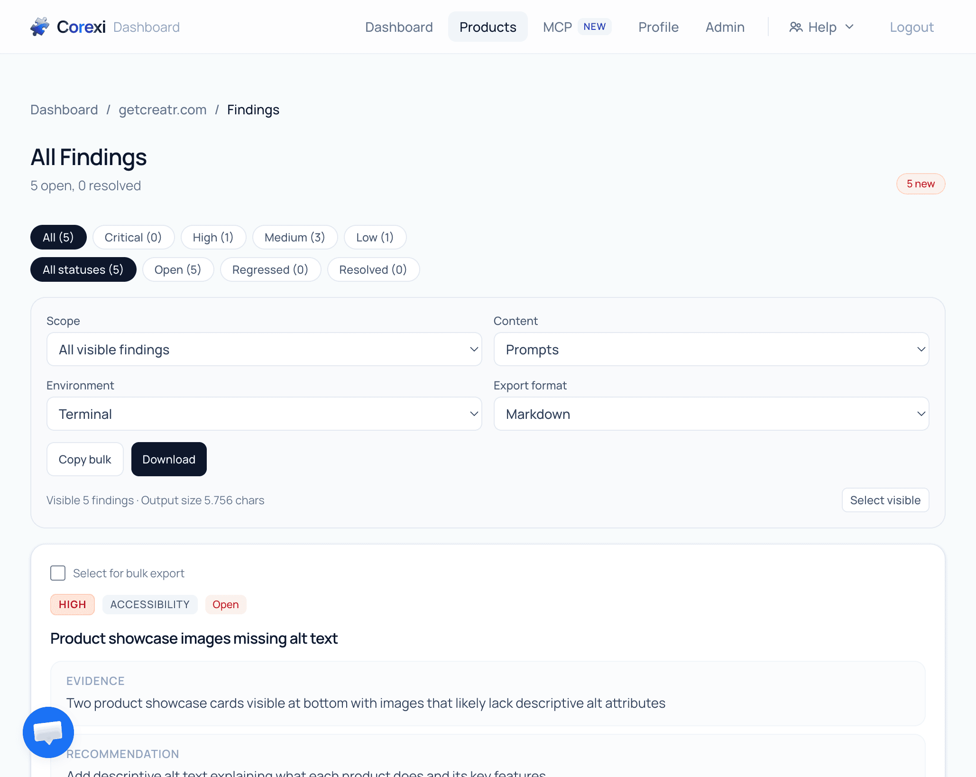Open the Scope dropdown
This screenshot has width=976, height=777.
click(264, 349)
